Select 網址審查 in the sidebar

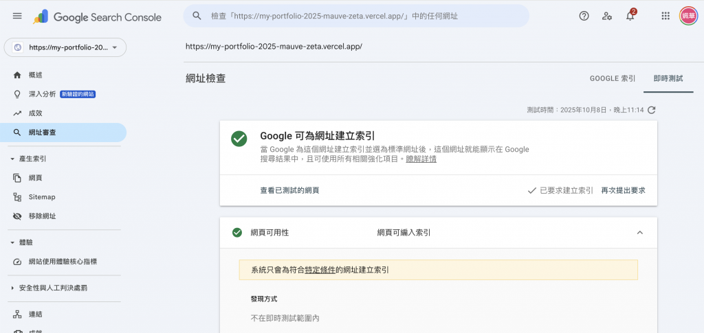[x=63, y=133]
